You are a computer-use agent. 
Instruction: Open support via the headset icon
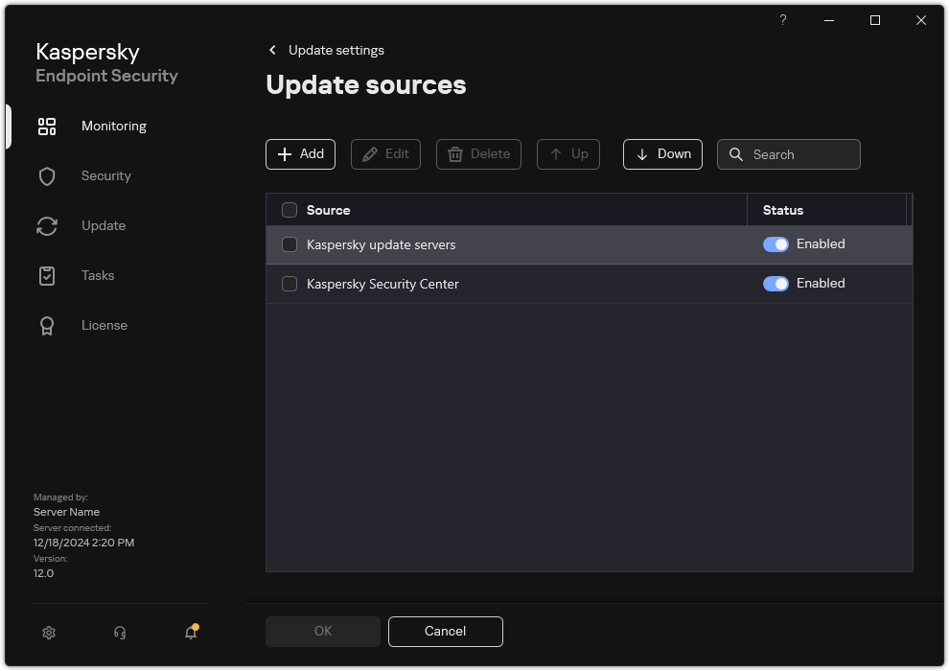point(119,633)
